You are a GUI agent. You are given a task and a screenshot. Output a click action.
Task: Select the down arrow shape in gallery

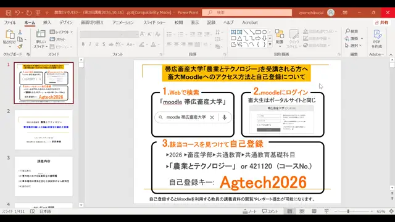(x=264, y=38)
